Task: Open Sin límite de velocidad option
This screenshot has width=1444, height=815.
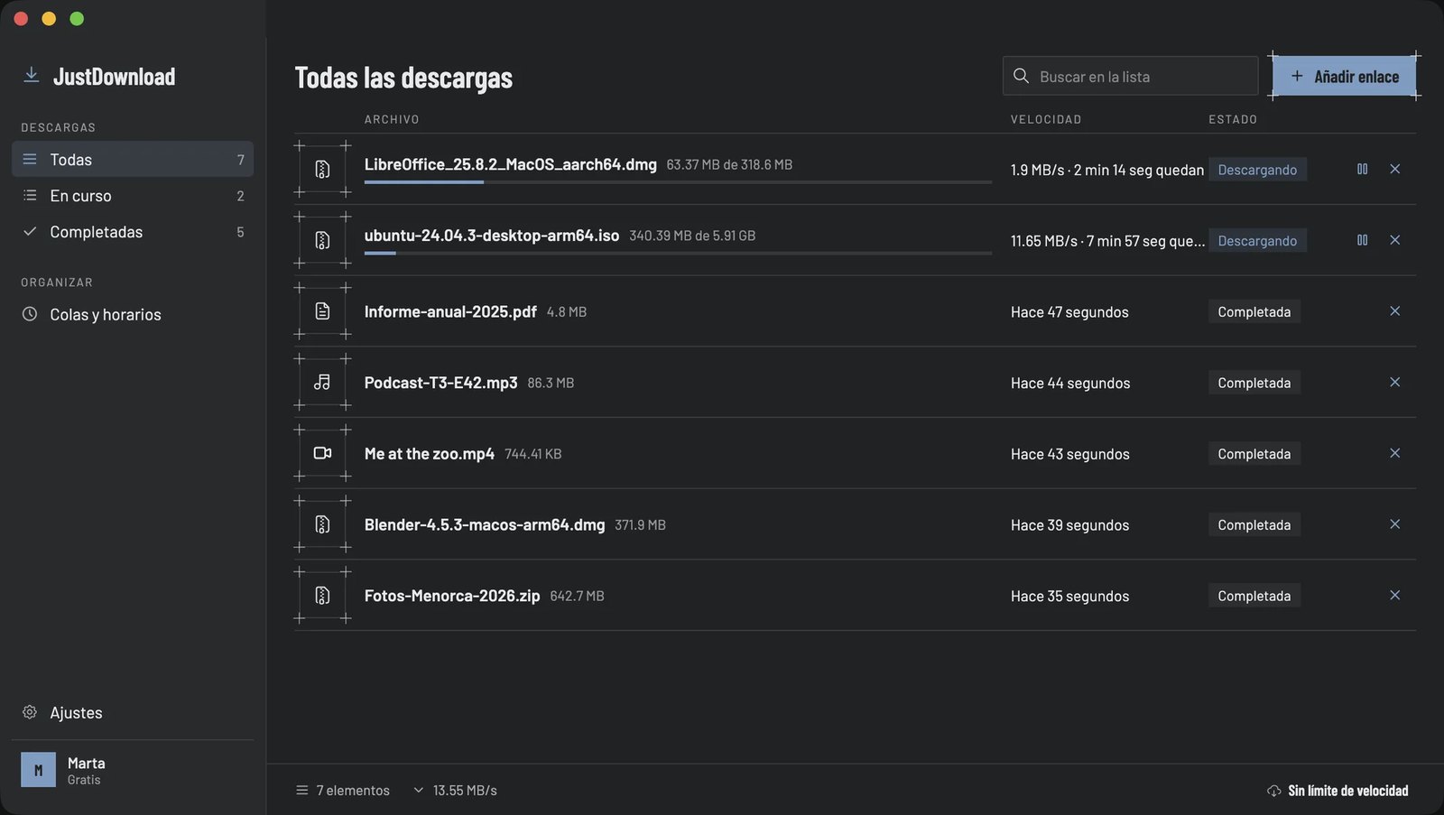Action: point(1338,790)
